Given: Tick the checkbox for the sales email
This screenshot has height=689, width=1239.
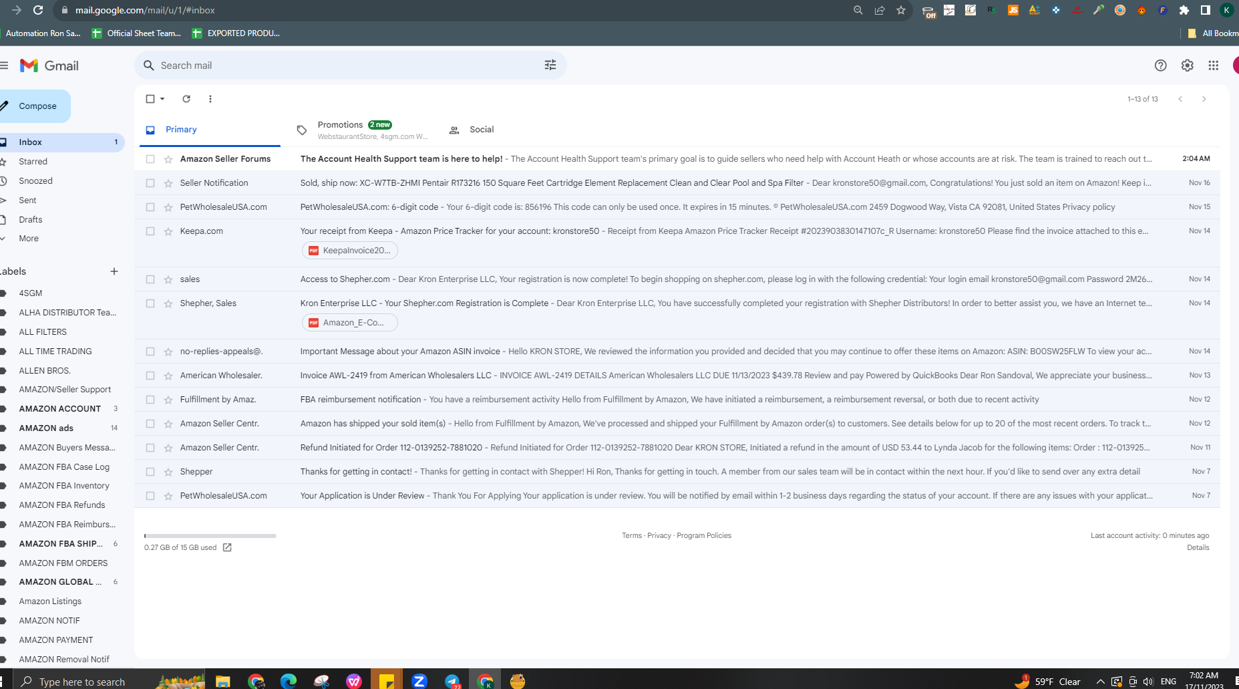Looking at the screenshot, I should [150, 279].
